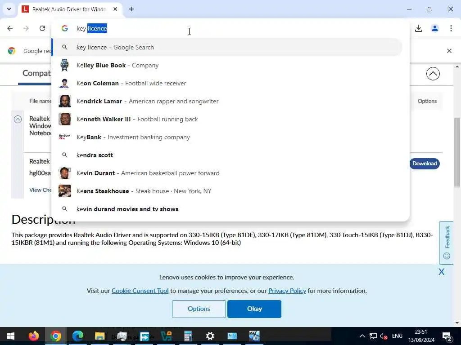Viewport: 461px width, 345px height.
Task: Close the Realtek Audio Driver tab
Action: [x=115, y=9]
